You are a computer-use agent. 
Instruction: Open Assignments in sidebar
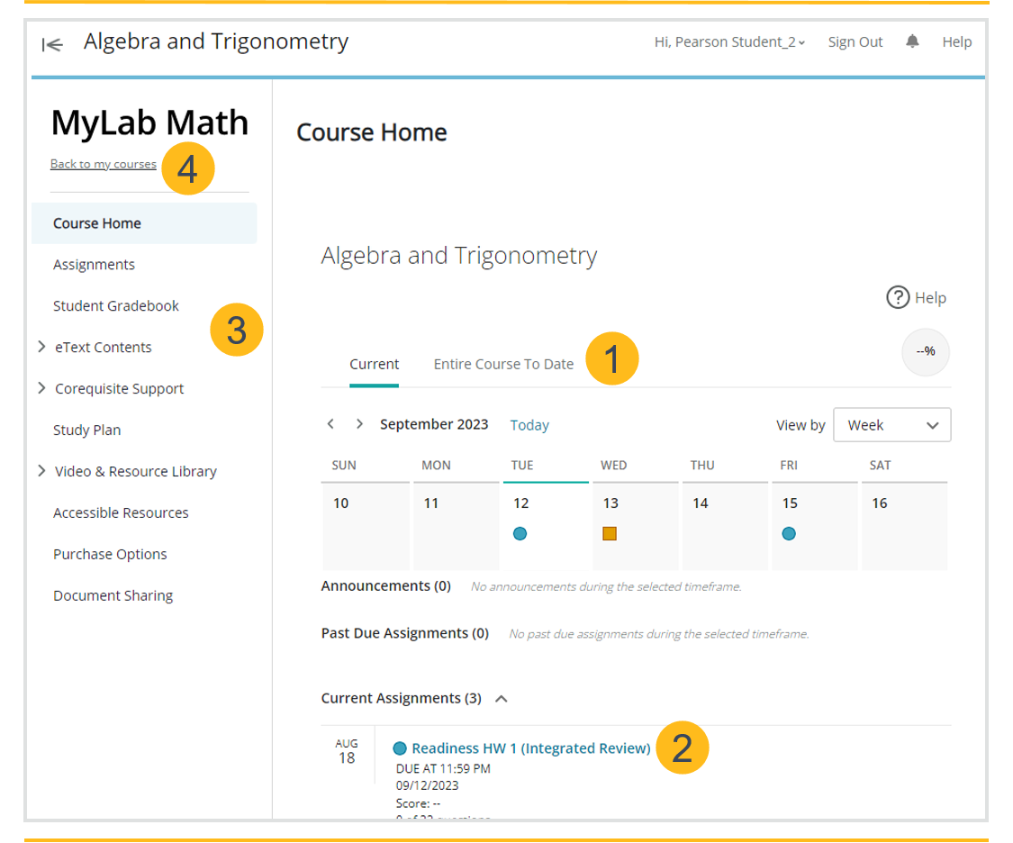(94, 265)
